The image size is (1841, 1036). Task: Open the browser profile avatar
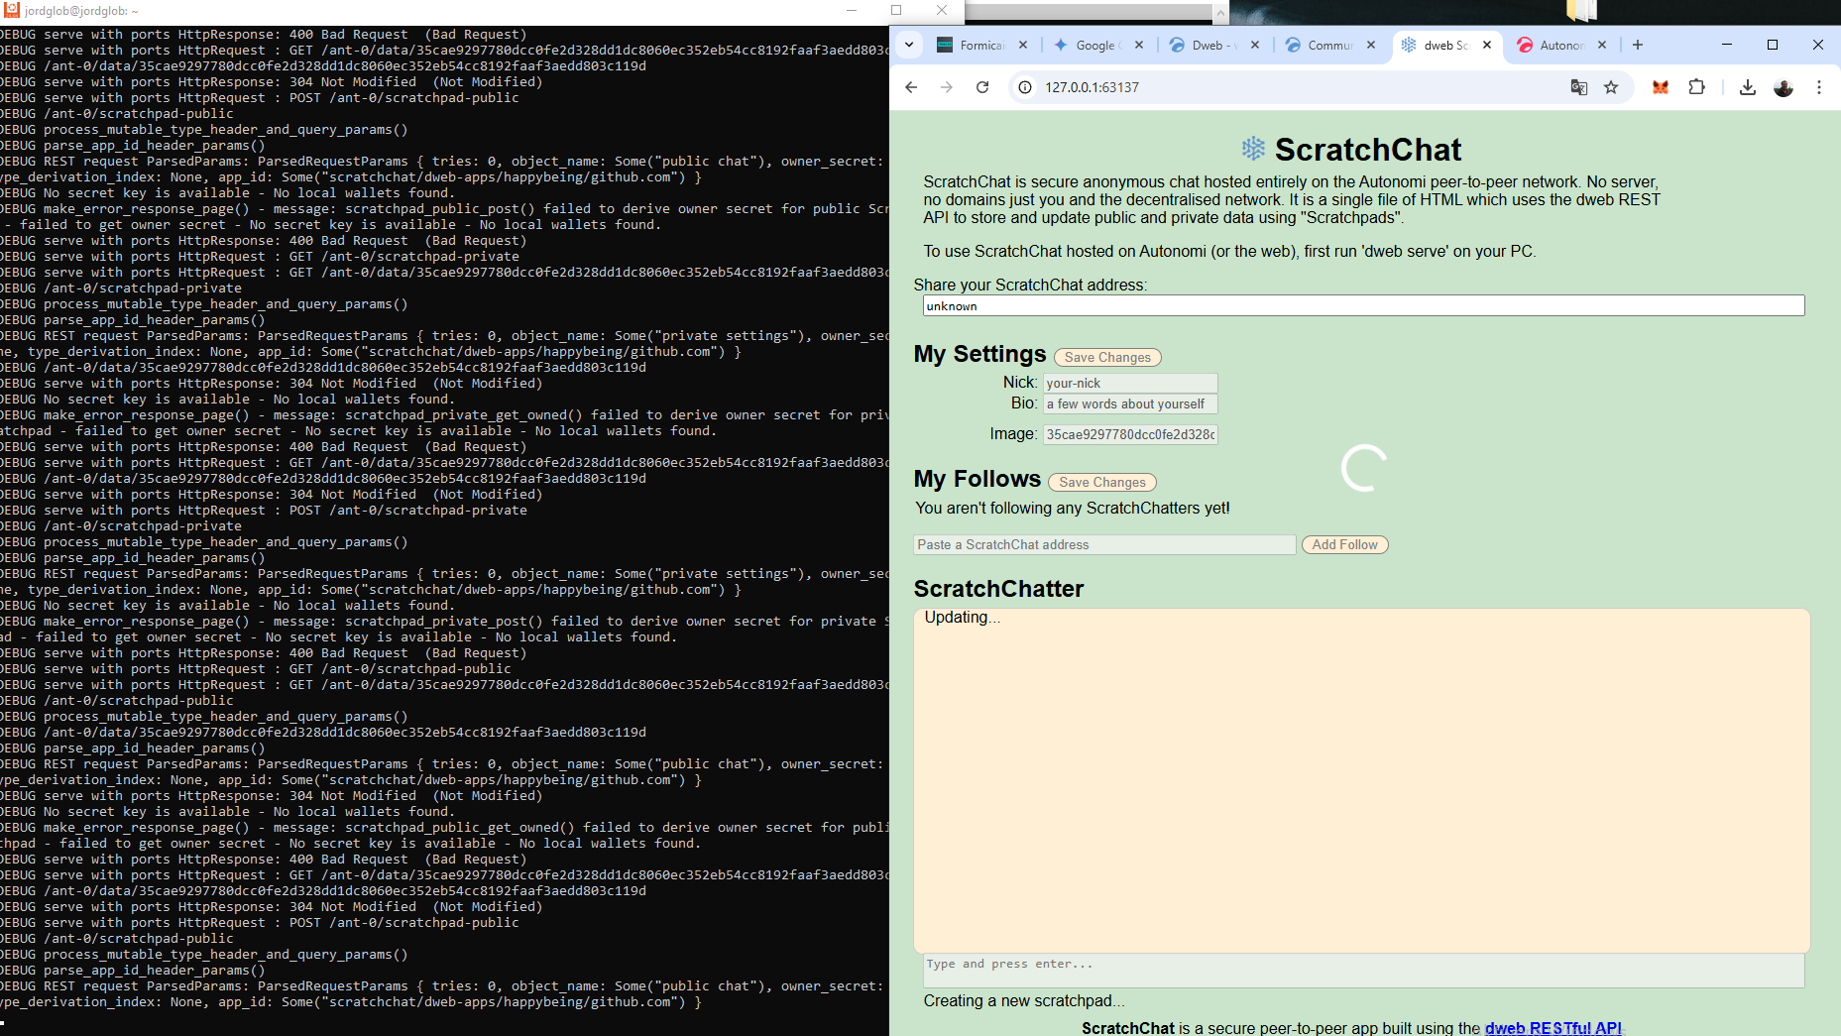coord(1783,87)
